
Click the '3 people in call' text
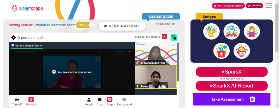point(30,38)
